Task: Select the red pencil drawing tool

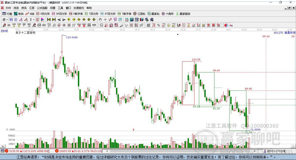Action: (4, 25)
